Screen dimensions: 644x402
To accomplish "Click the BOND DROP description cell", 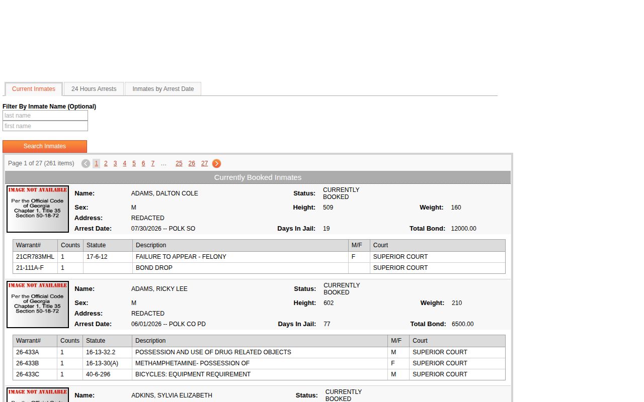I will click(240, 268).
